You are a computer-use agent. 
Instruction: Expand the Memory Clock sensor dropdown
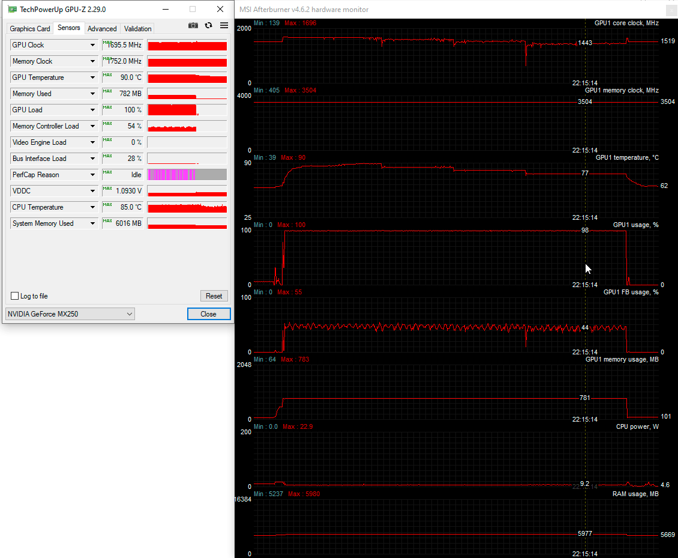click(x=92, y=61)
